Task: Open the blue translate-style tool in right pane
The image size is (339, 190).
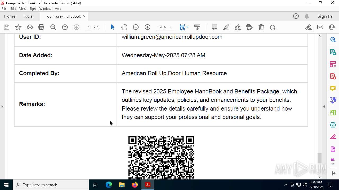Action: pos(333,101)
